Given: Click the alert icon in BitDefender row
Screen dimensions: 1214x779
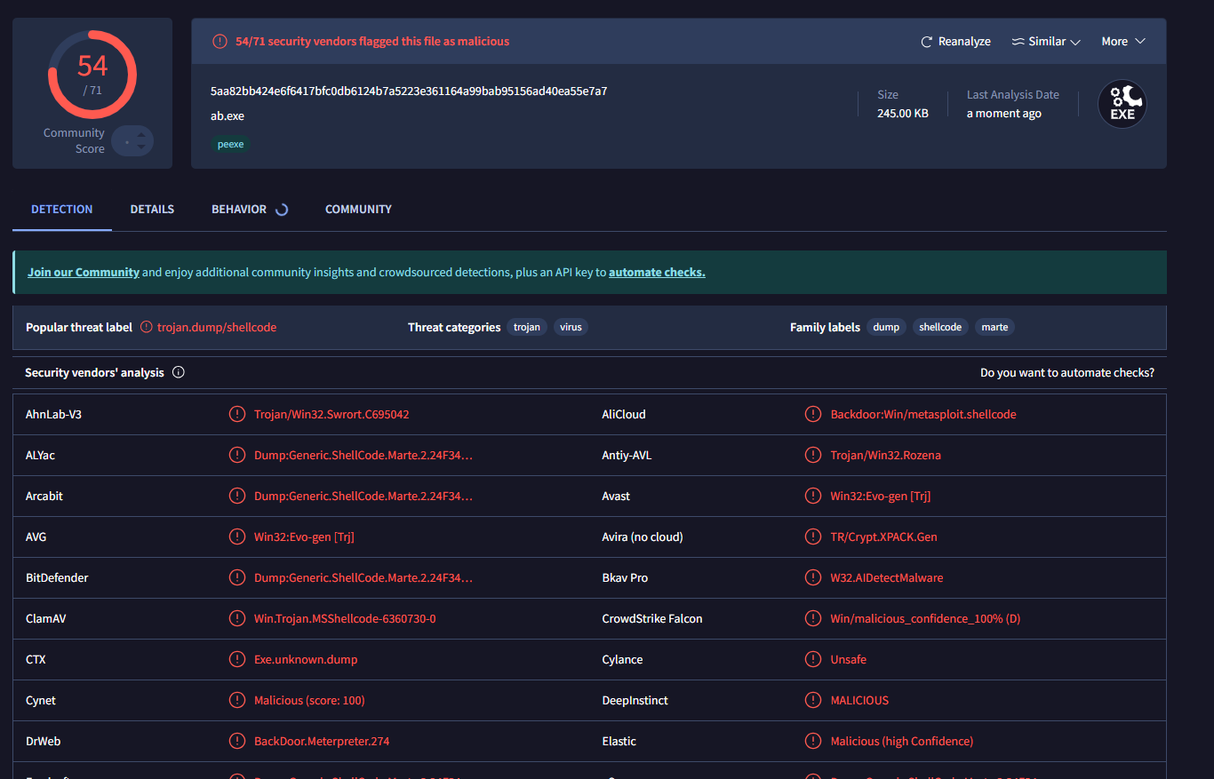Looking at the screenshot, I should [237, 577].
